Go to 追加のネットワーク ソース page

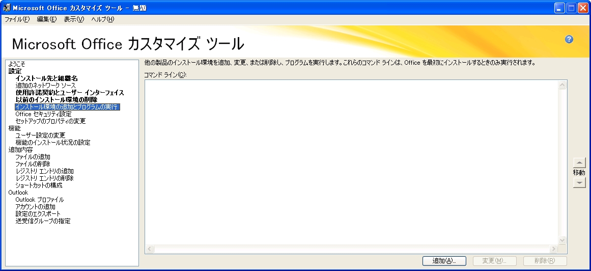point(45,86)
